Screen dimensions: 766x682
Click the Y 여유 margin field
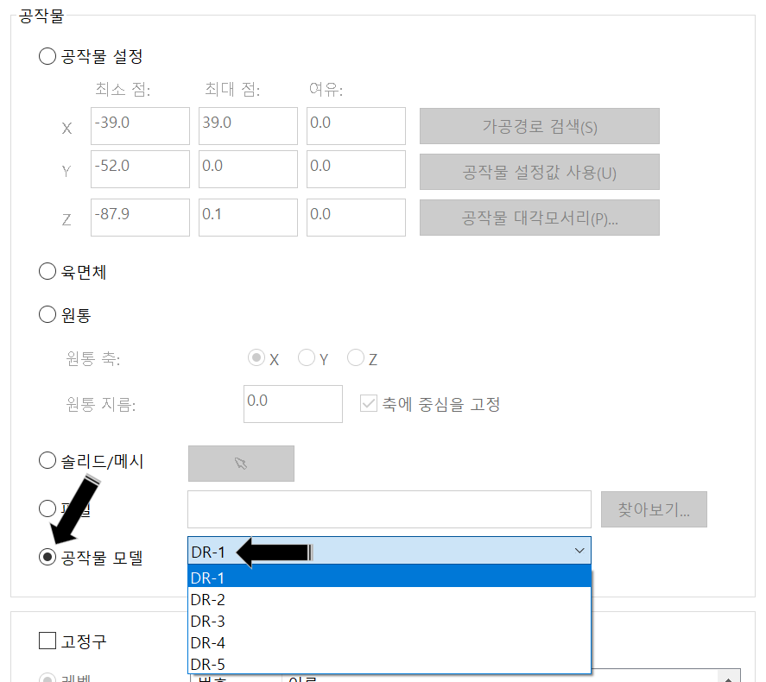click(356, 169)
